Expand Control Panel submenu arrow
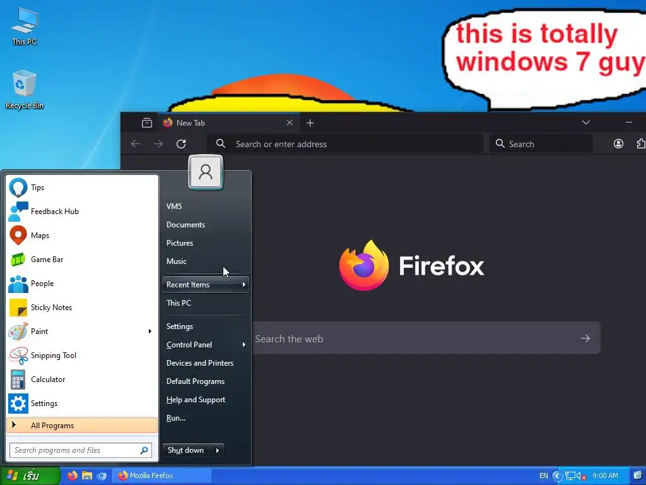Screen dimensions: 646x485 click(244, 344)
